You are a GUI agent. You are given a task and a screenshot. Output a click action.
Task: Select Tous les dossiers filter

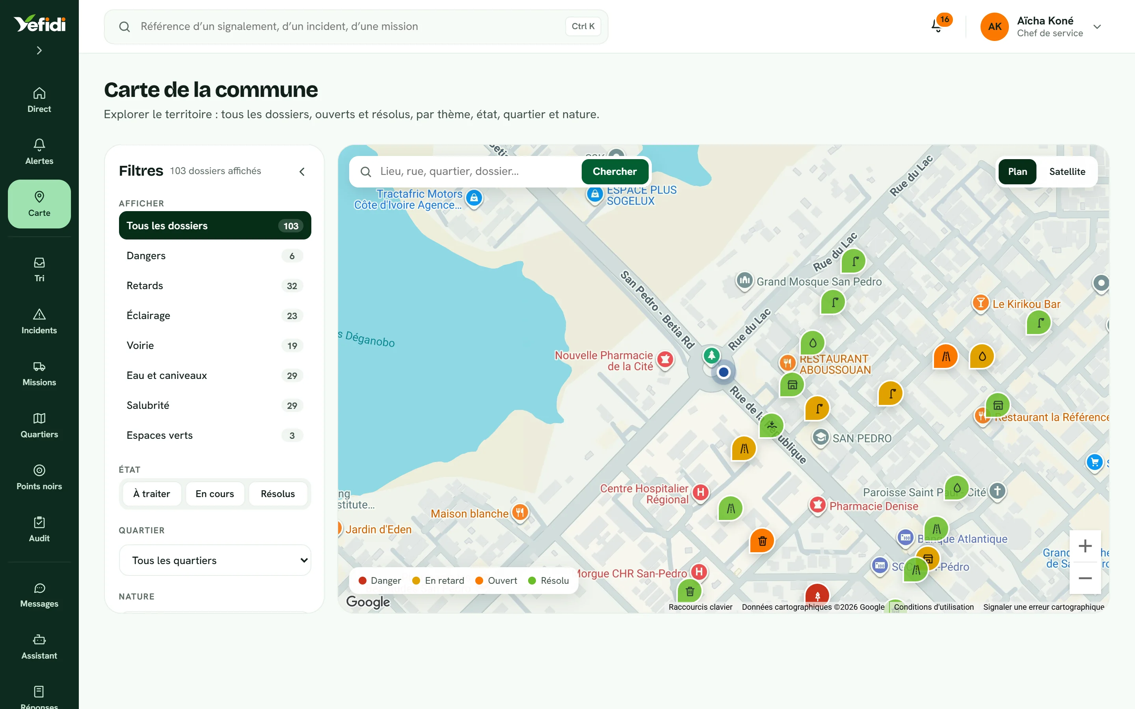pos(215,226)
